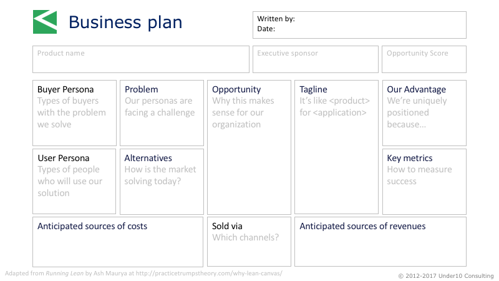Image resolution: width=499 pixels, height=281 pixels.
Task: Click the Business plan title
Action: 125,22
